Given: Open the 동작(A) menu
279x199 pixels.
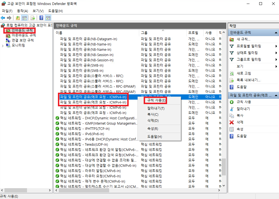Looking at the screenshot, I should coord(23,11).
